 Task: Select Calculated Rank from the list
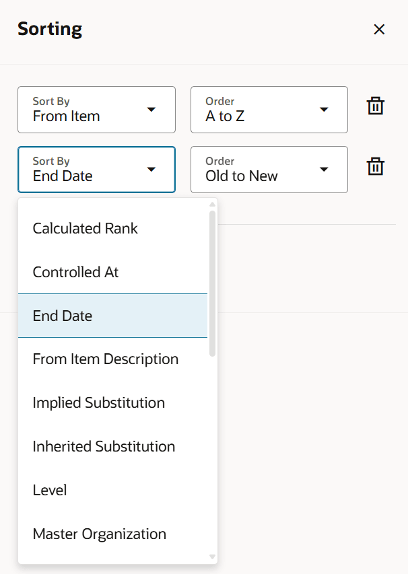click(85, 228)
